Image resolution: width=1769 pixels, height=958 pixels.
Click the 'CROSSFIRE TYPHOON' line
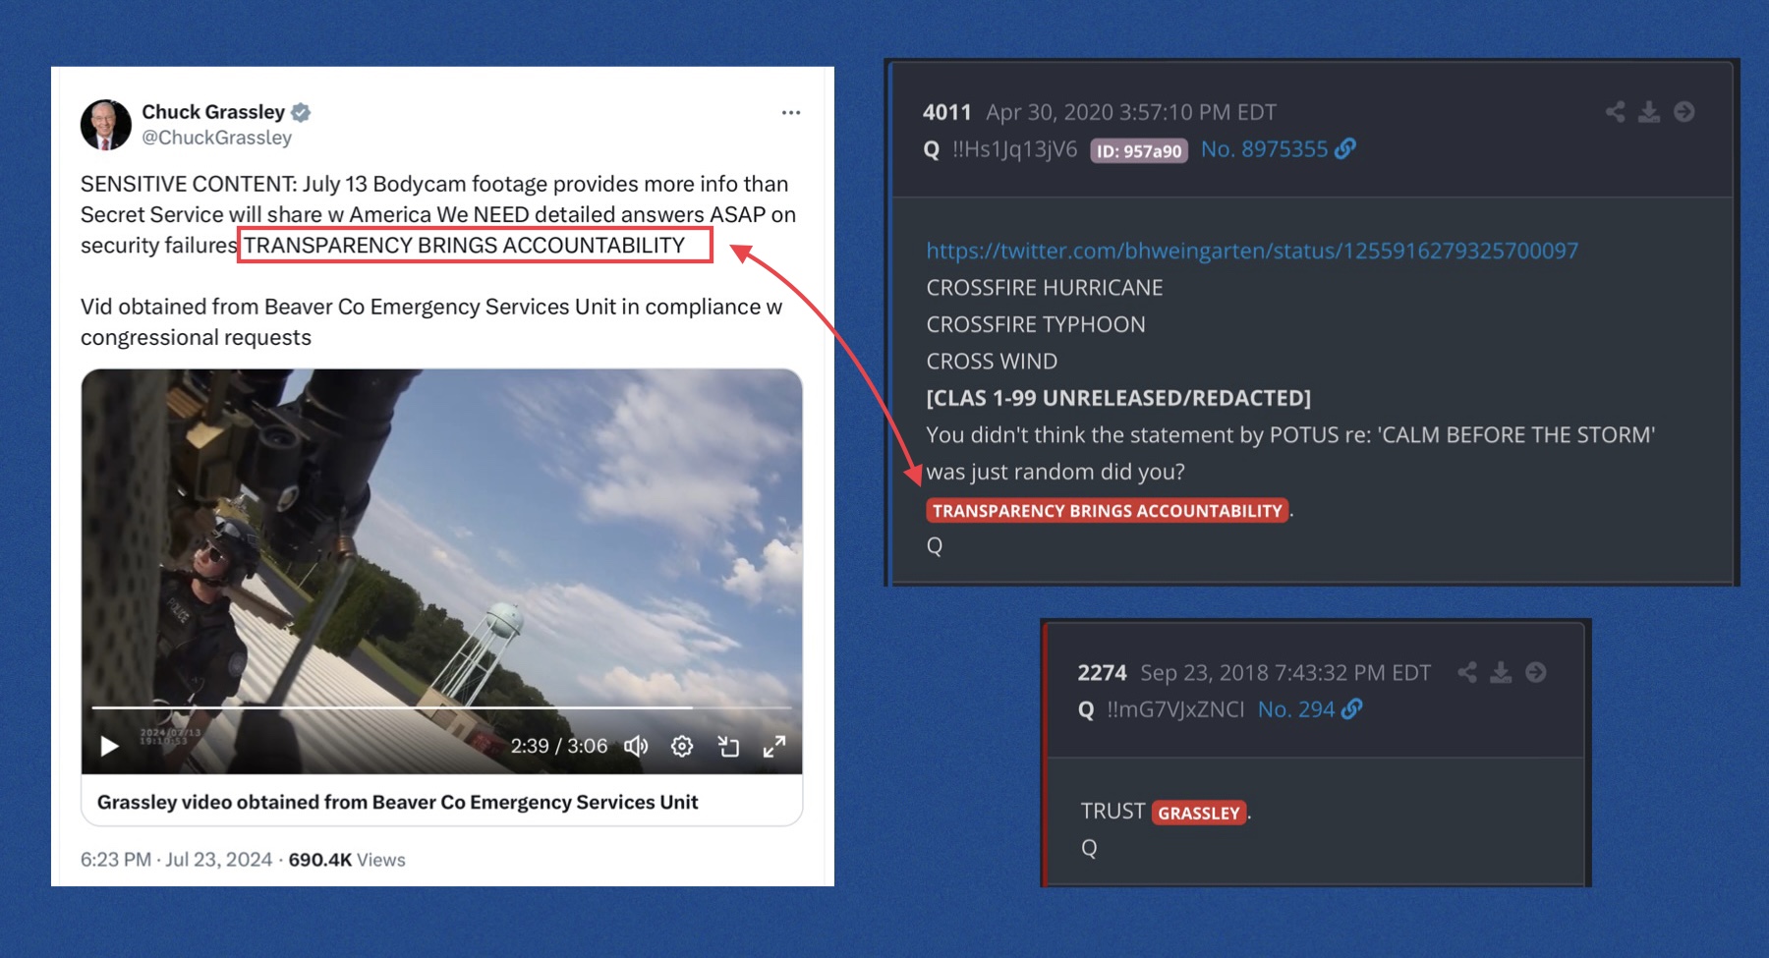[x=1036, y=324]
